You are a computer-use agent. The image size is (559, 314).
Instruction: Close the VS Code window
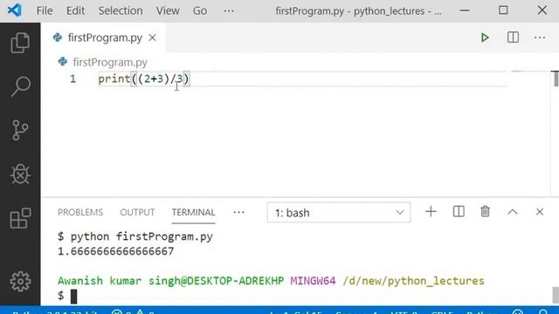[x=542, y=10]
